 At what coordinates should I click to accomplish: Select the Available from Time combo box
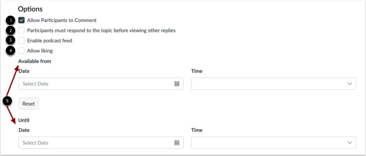pos(274,84)
